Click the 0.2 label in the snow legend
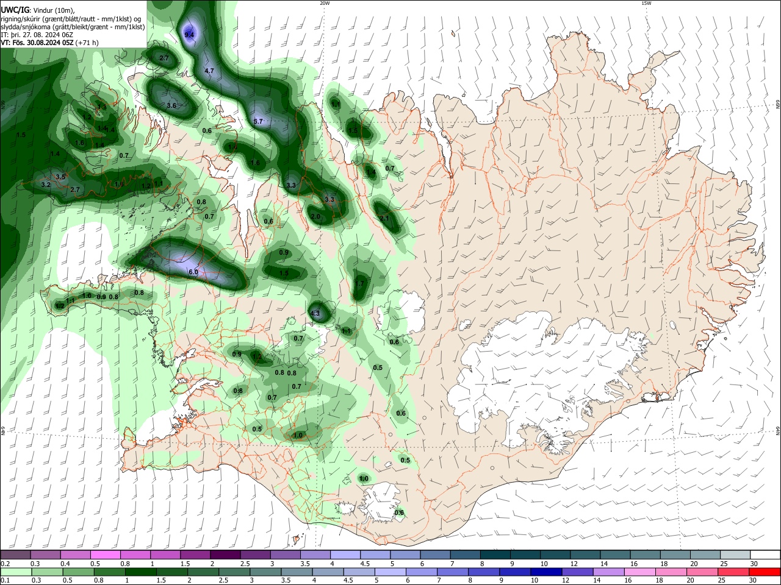 tap(5, 564)
